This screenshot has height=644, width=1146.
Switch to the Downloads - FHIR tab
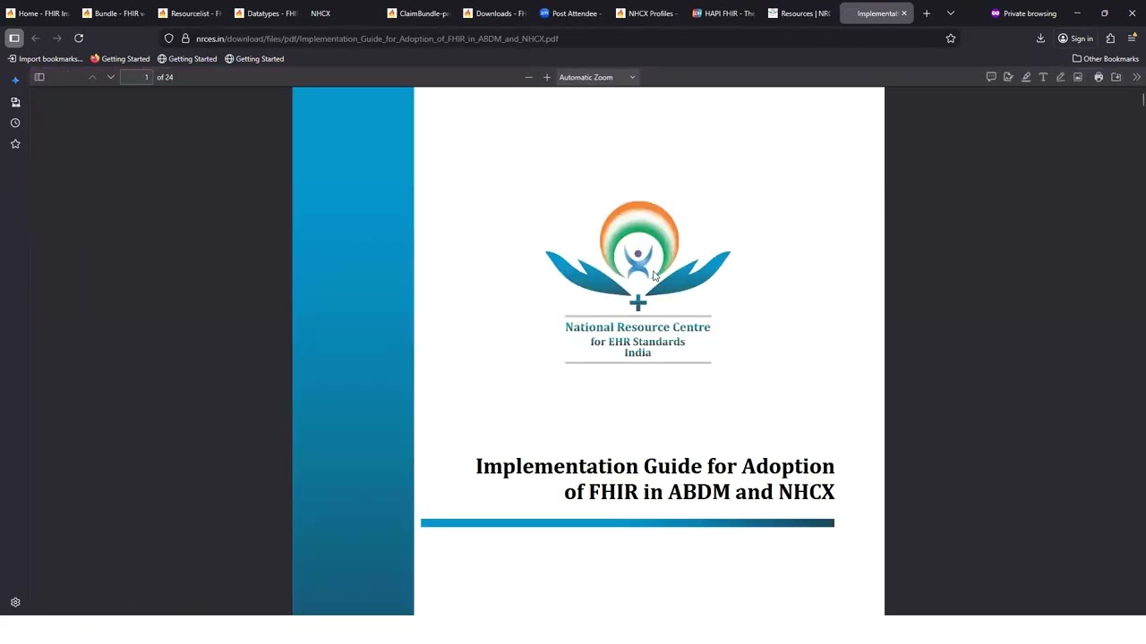click(x=494, y=13)
